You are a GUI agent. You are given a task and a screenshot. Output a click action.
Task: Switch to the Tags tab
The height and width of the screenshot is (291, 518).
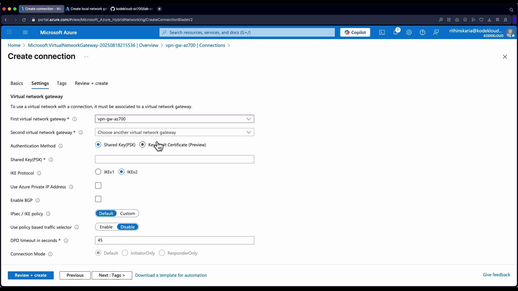62,83
